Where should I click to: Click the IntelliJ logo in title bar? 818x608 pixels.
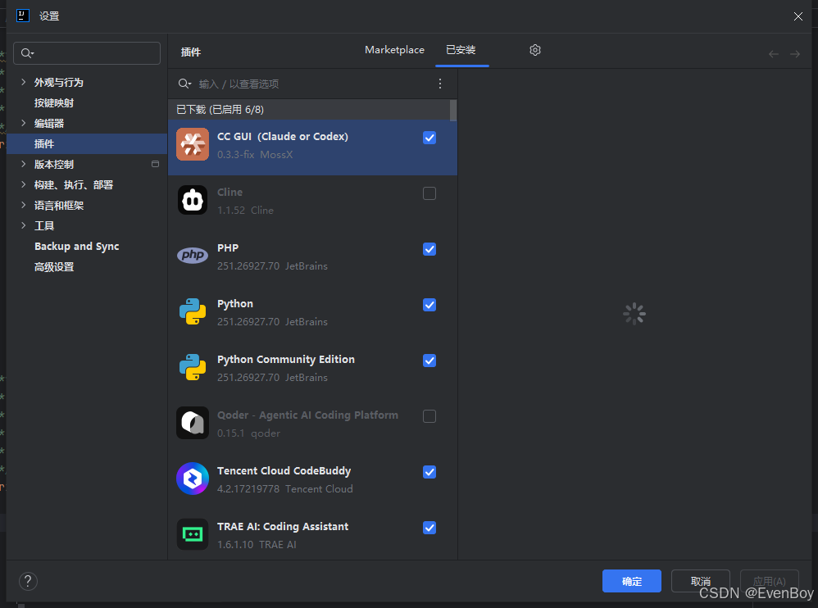(23, 16)
